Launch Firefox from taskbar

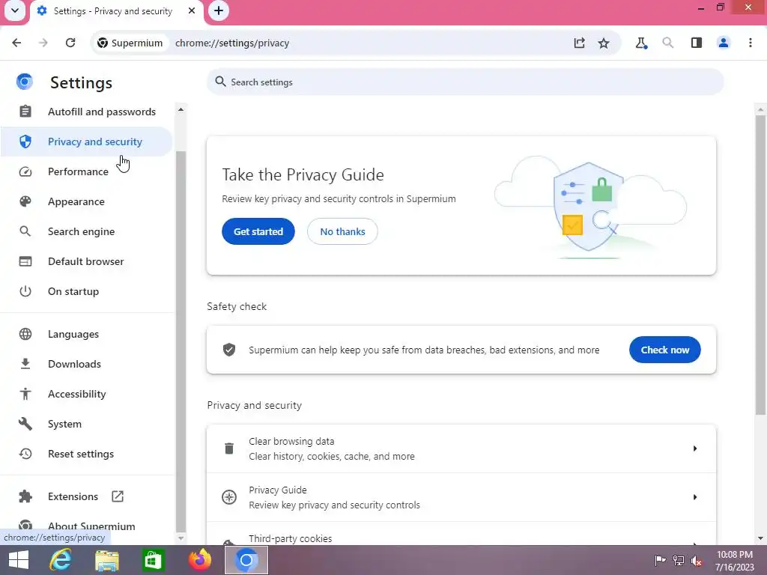tap(200, 560)
